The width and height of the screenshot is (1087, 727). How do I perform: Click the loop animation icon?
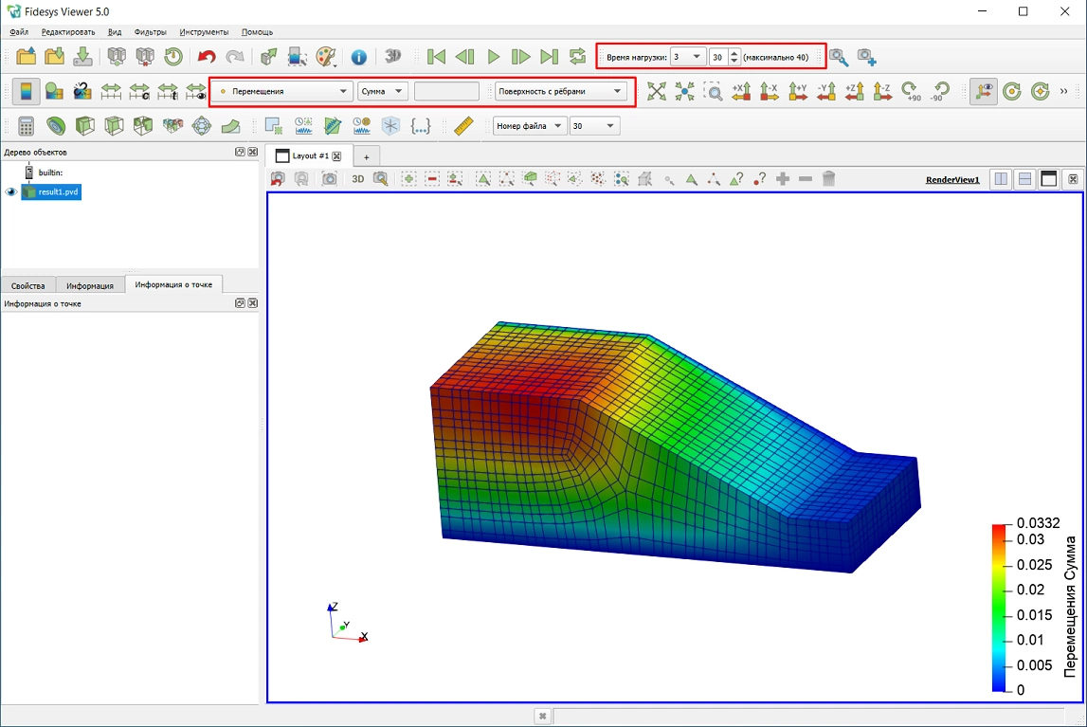[577, 57]
